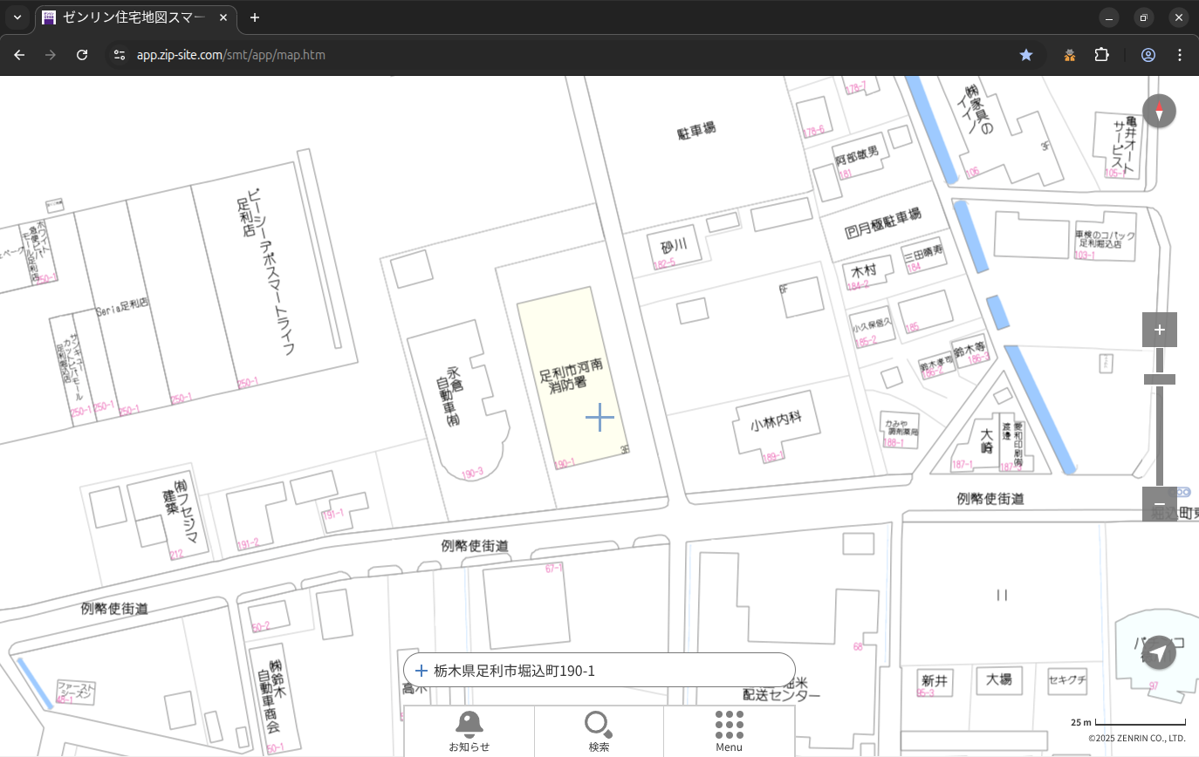The image size is (1199, 757).
Task: Bookmark this page with star icon
Action: [x=1026, y=55]
